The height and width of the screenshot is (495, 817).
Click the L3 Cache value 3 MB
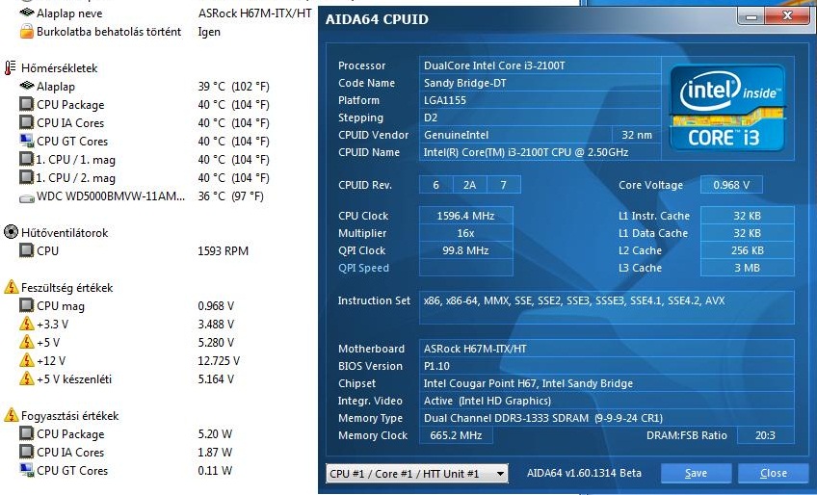748,268
